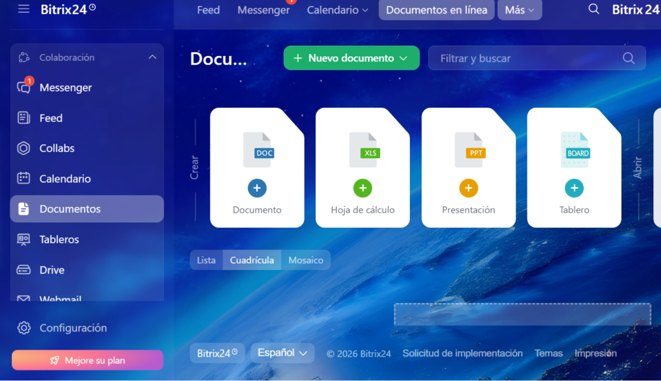Open the Español language selector
661x381 pixels.
[x=282, y=353]
